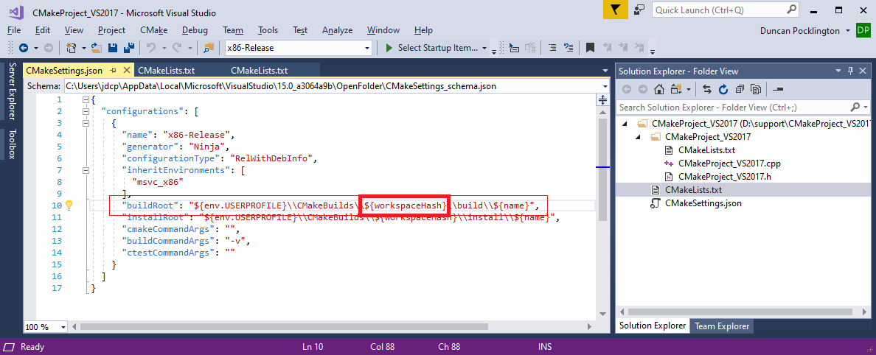This screenshot has width=876, height=355.
Task: Collapse the configurations array on line 2
Action: (86, 111)
